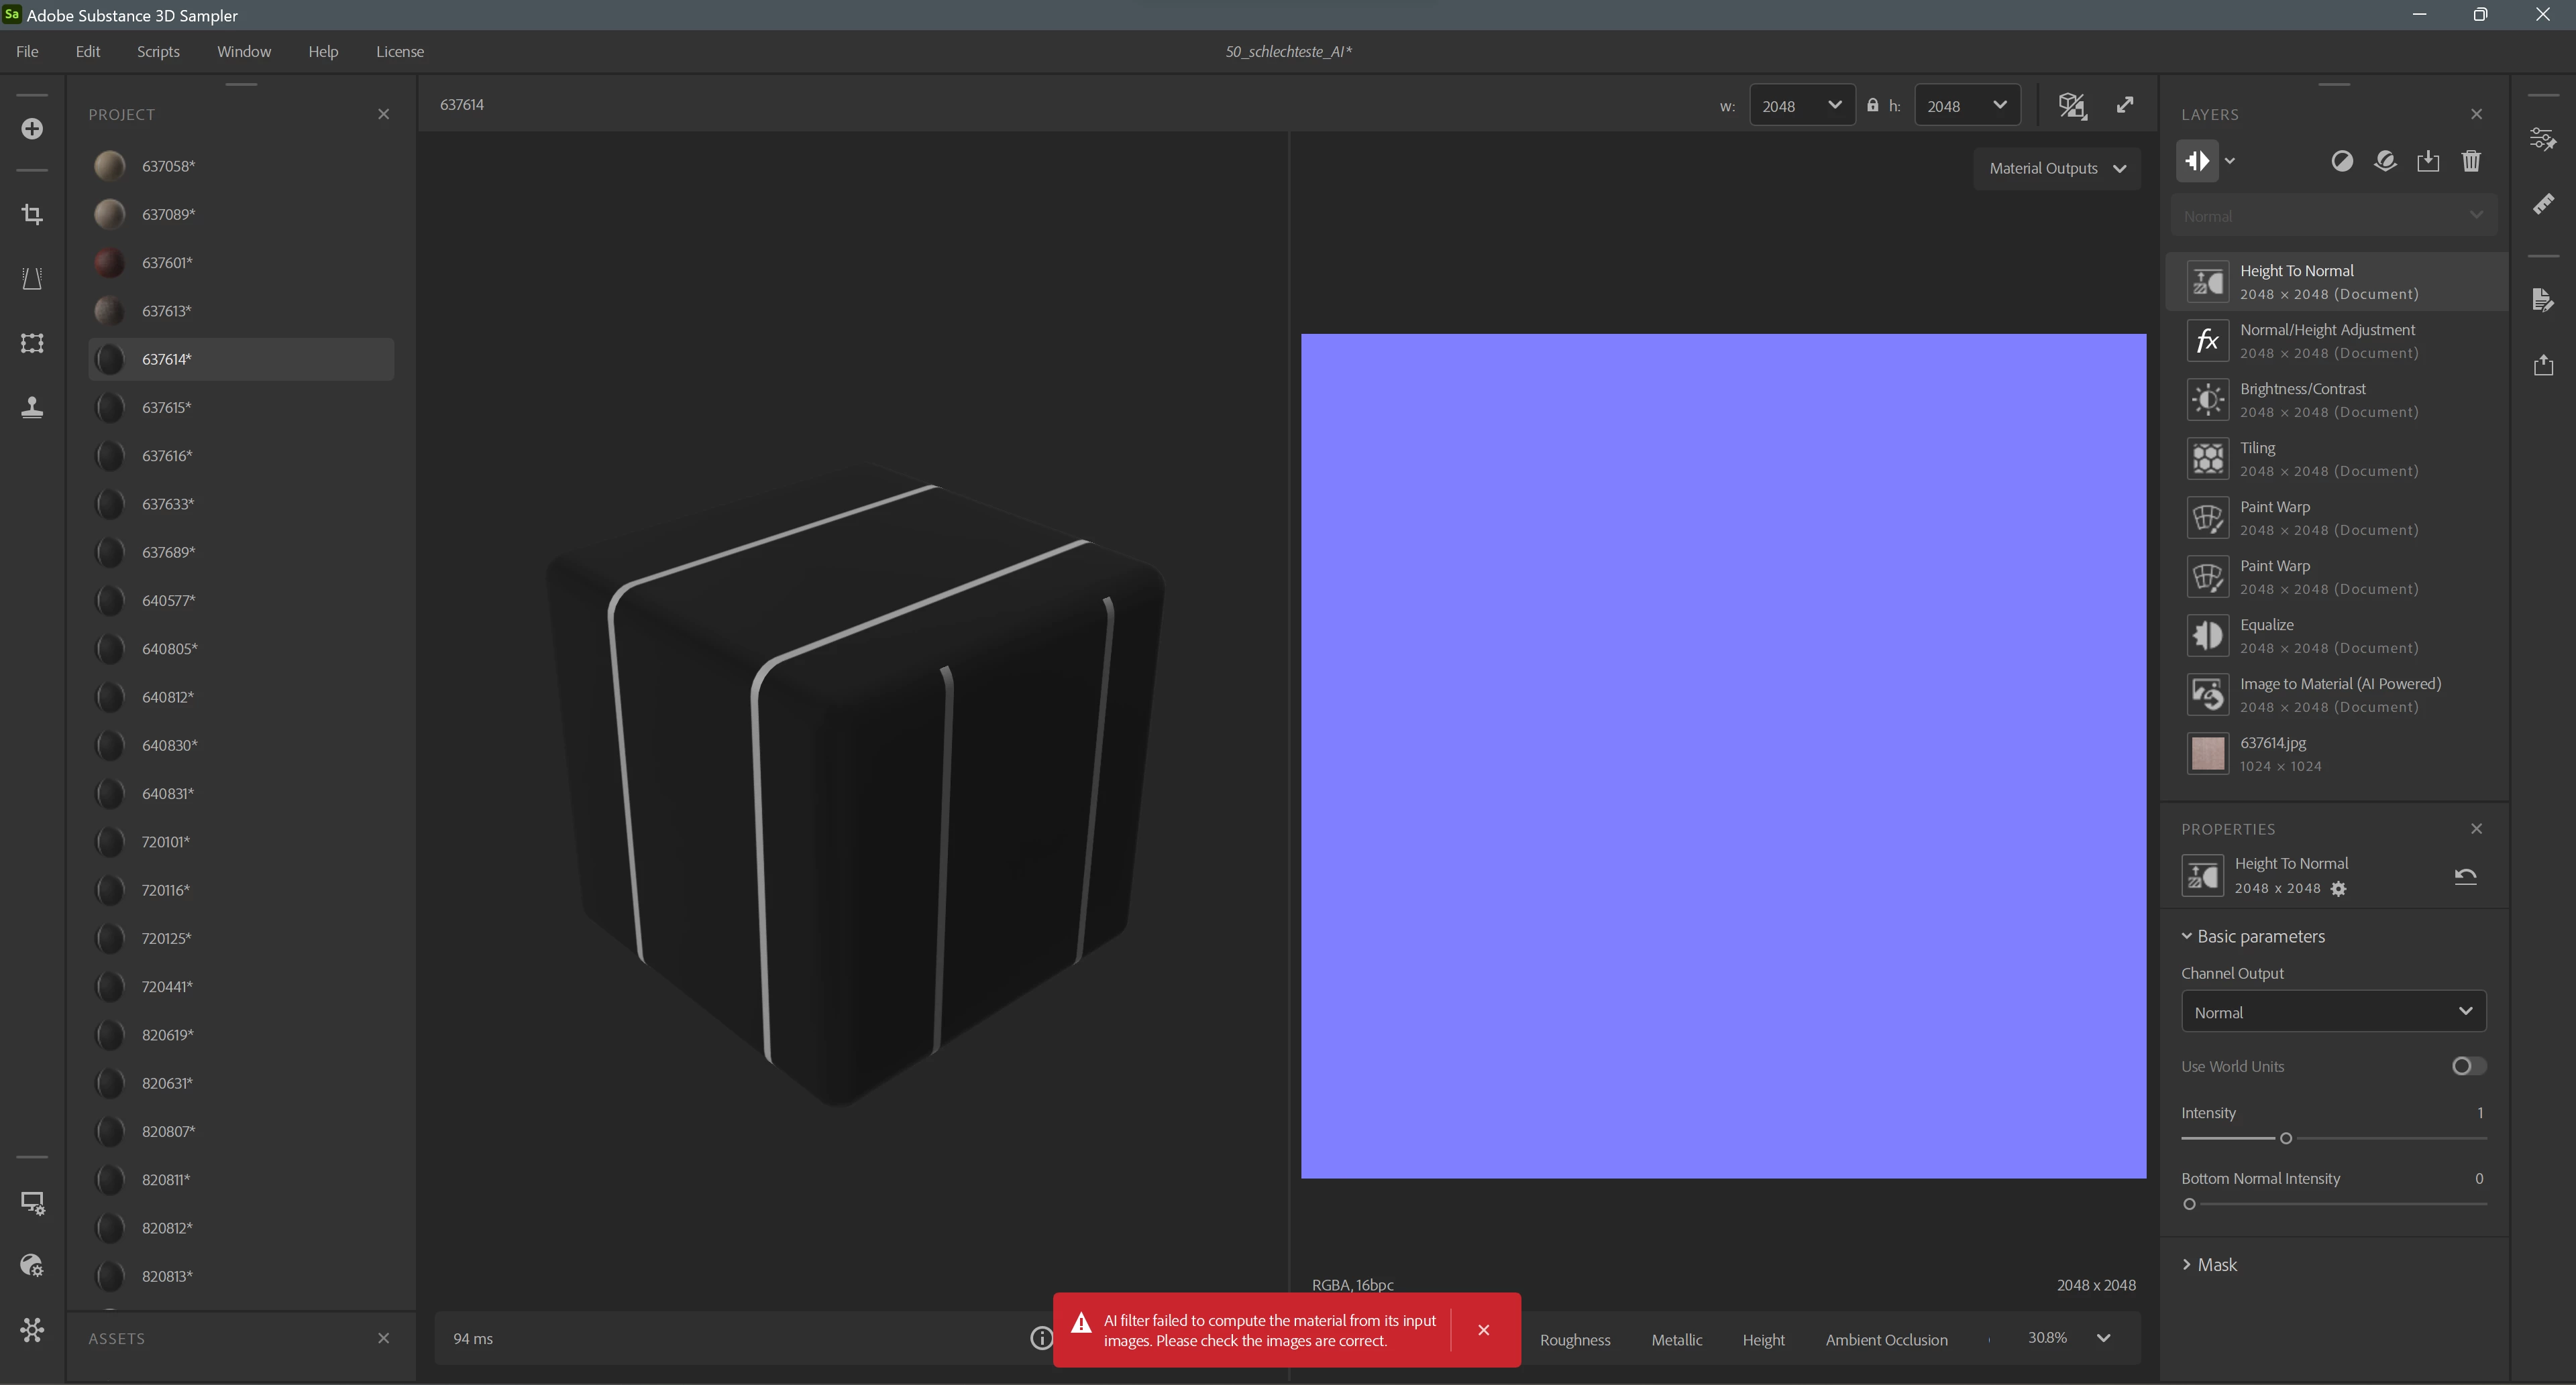Select the Crop tool in left sidebar
This screenshot has height=1385, width=2576.
coord(32,214)
